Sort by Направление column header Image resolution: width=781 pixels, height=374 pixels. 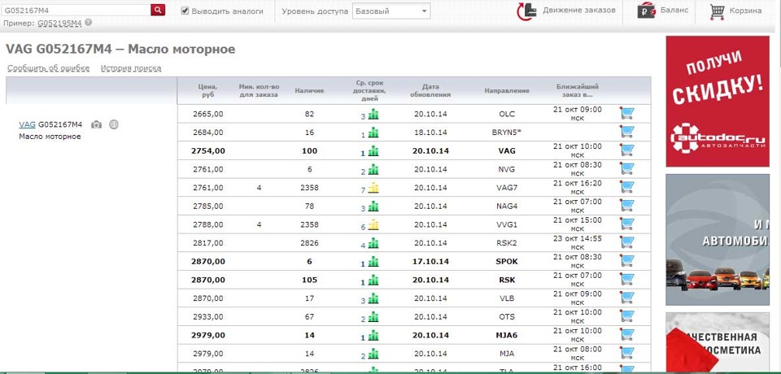coord(507,90)
